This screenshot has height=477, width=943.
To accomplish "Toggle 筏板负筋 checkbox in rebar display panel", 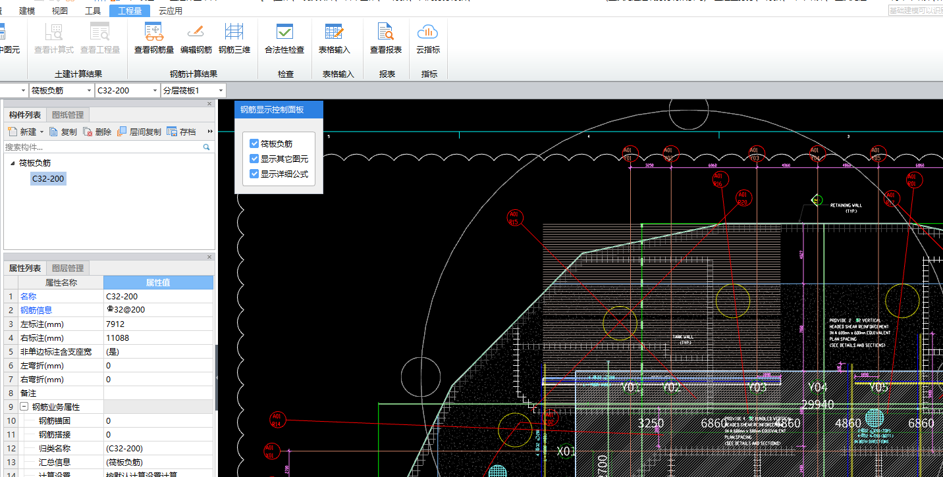I will point(255,143).
